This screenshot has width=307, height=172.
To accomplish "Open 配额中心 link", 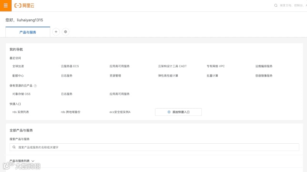I will [18, 76].
